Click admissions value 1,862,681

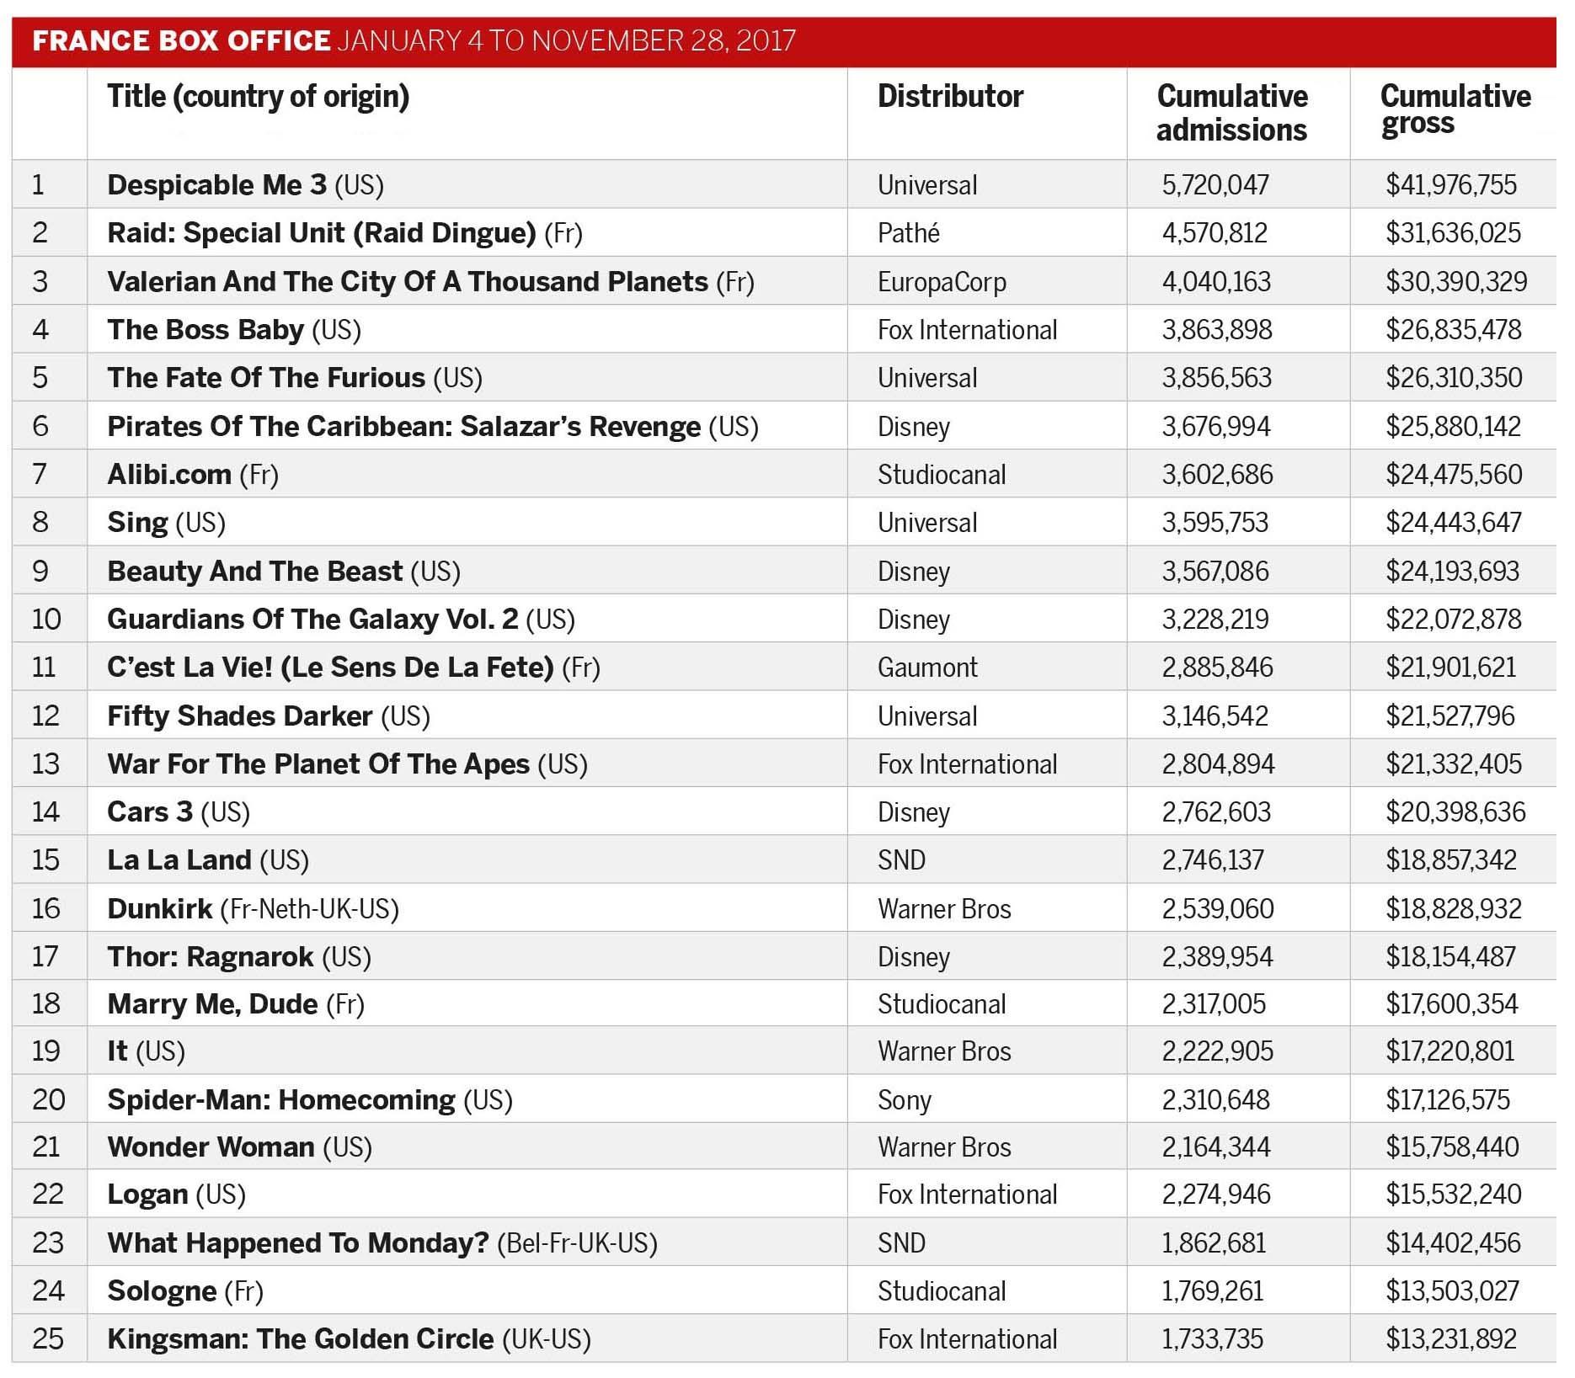[x=1214, y=1242]
